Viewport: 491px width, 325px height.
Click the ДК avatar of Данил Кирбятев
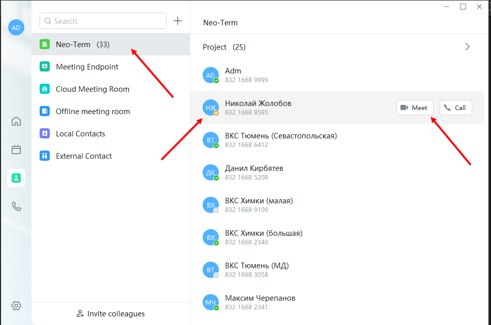[211, 172]
